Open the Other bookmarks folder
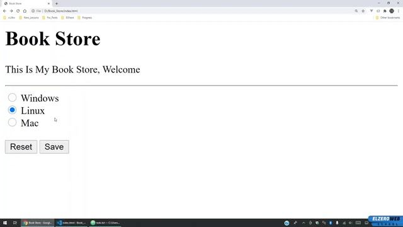The width and height of the screenshot is (403, 227). pyautogui.click(x=388, y=18)
